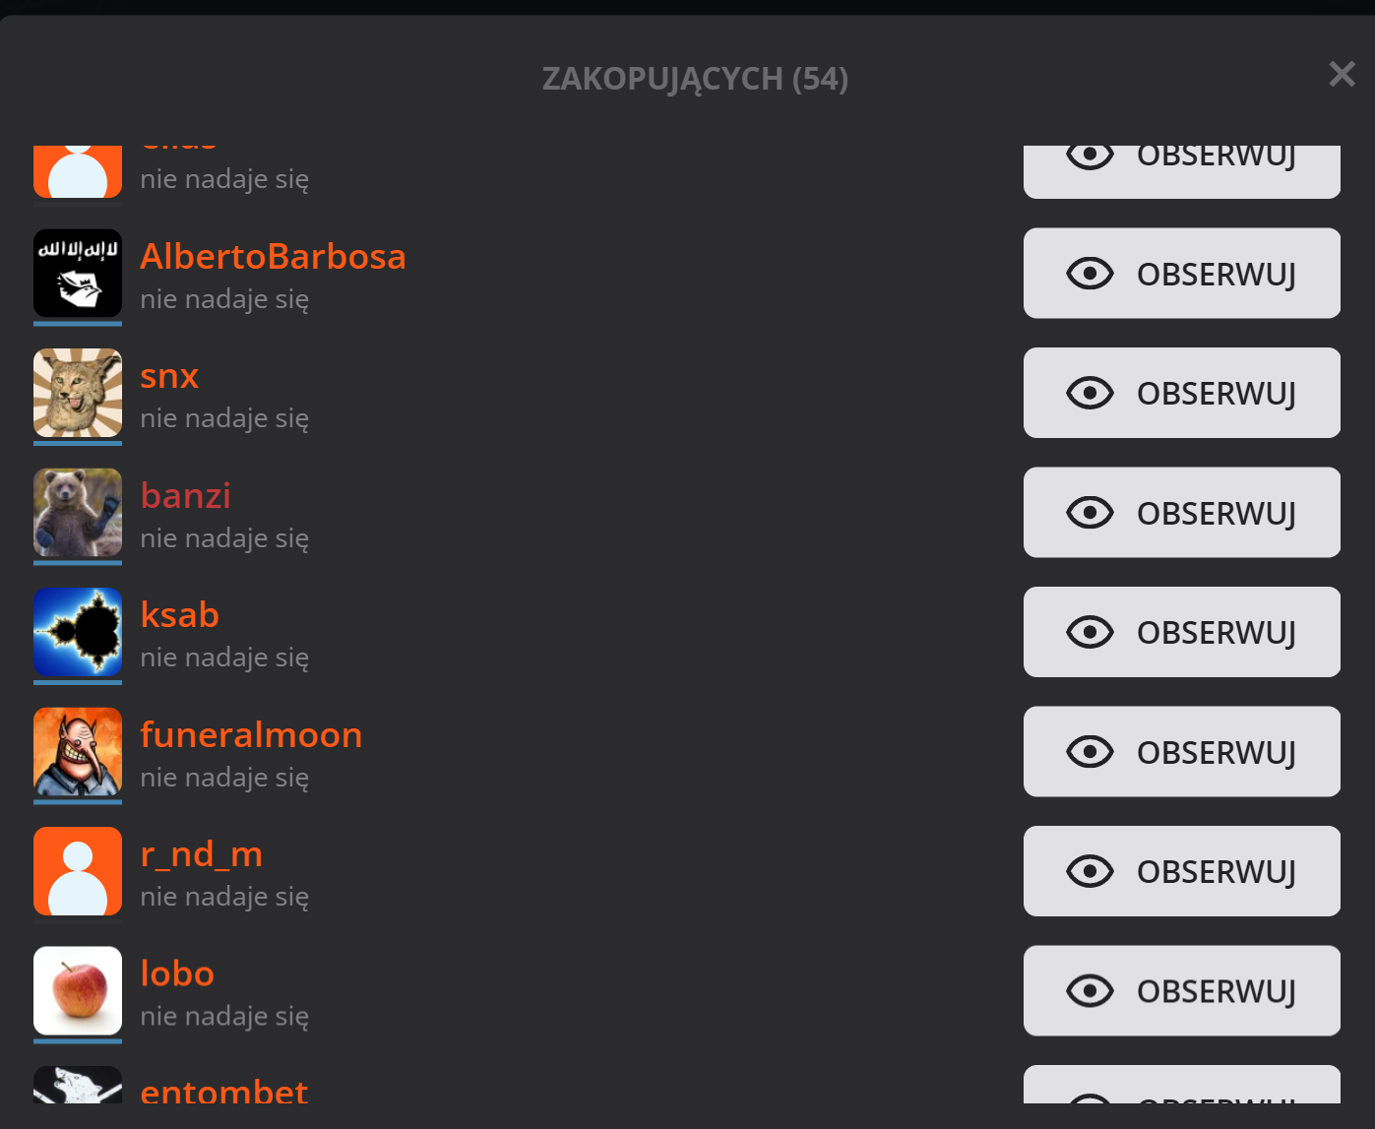The width and height of the screenshot is (1375, 1129).
Task: Click r_nd_m's default orange avatar
Action: click(78, 871)
